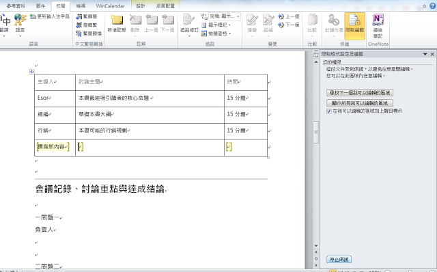Click Find Next Editable Region button
The image size is (437, 272).
360,93
